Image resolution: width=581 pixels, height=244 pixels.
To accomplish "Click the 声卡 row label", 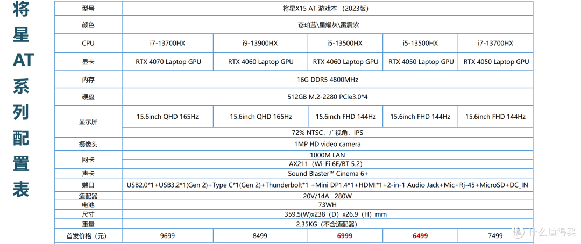I will (x=88, y=173).
